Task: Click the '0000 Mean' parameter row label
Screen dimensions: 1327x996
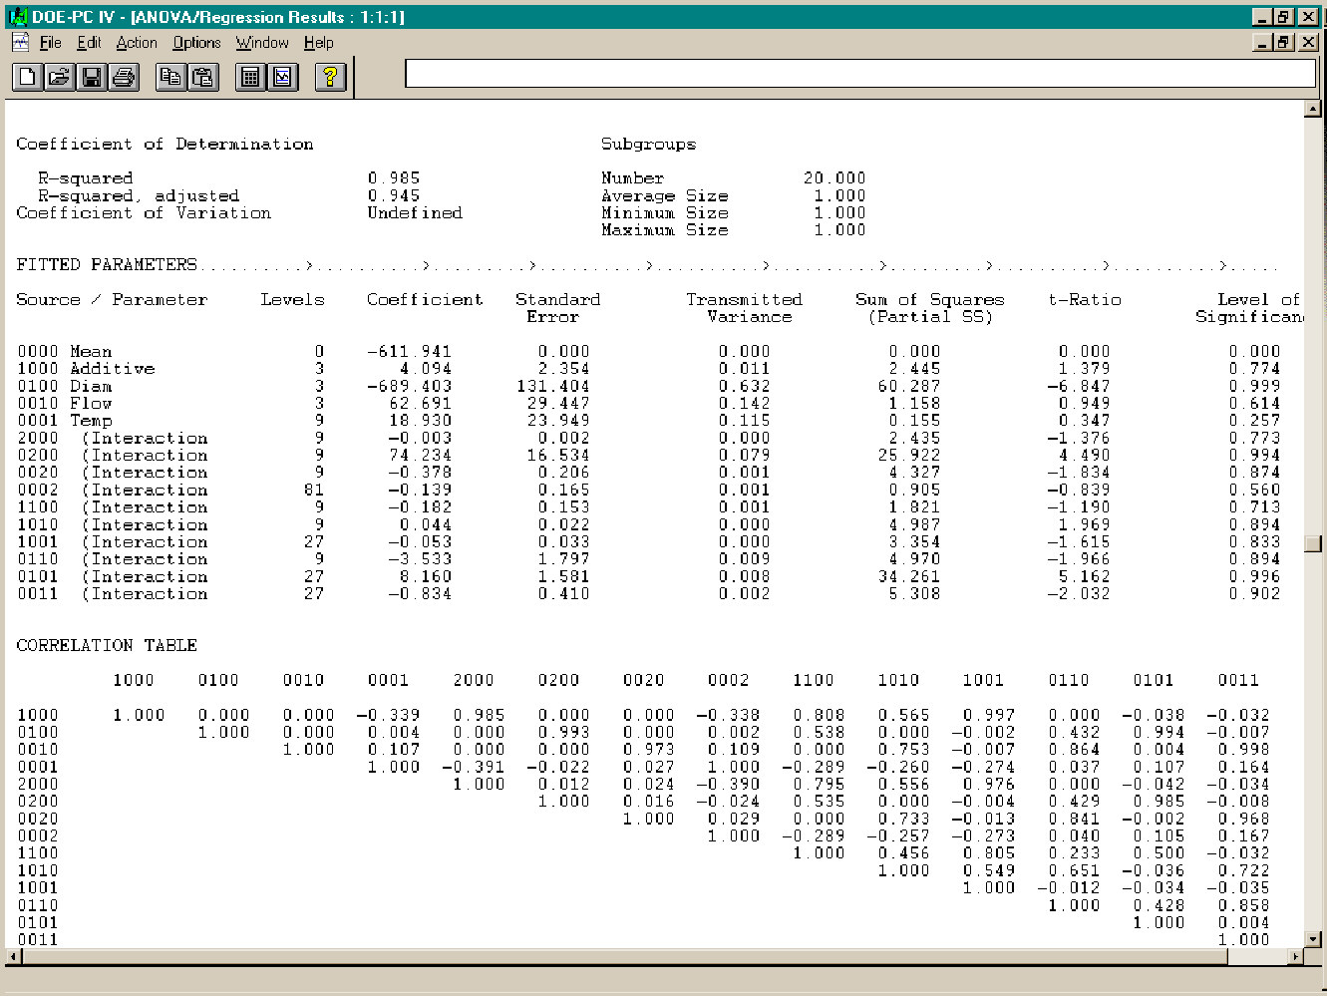Action: point(65,351)
